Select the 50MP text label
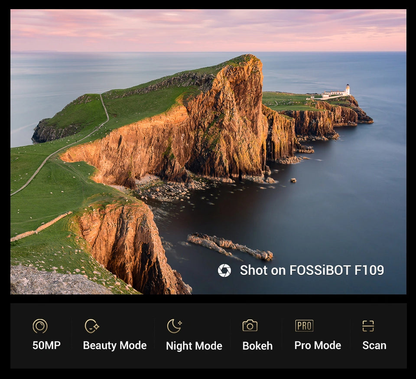Image resolution: width=416 pixels, height=379 pixels. coord(46,346)
